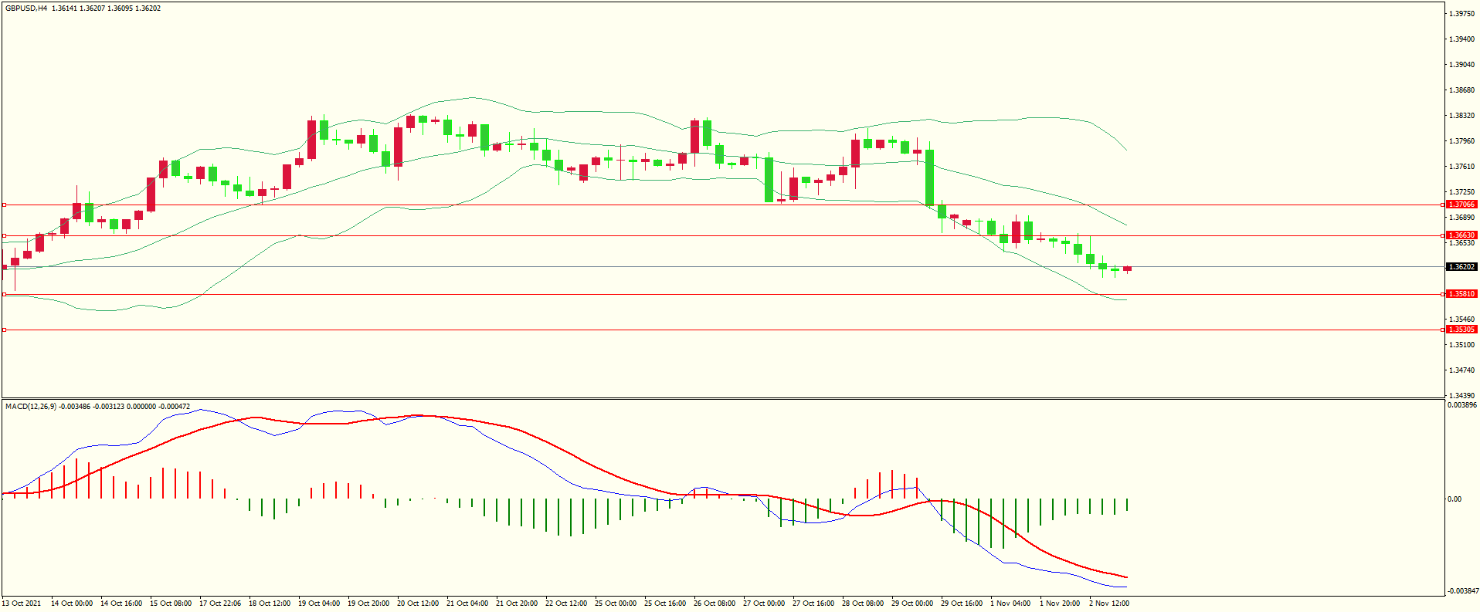Click the 19 Oct 20:00 time label
The image size is (1480, 612).
click(x=368, y=604)
